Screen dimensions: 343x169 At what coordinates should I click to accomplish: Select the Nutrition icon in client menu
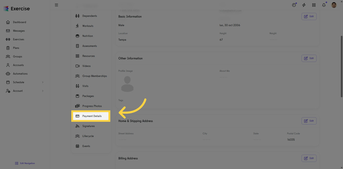coord(78,36)
